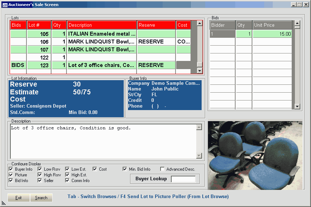311x207 pixels.
Task: Select the Bids column header in Lots
Action: 18,25
